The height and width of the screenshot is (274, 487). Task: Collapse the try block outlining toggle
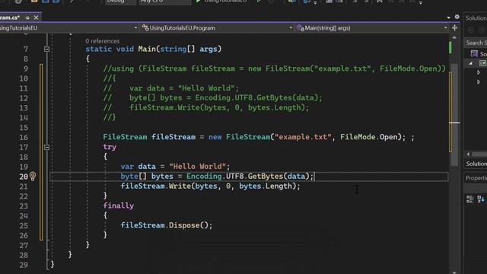(x=46, y=147)
